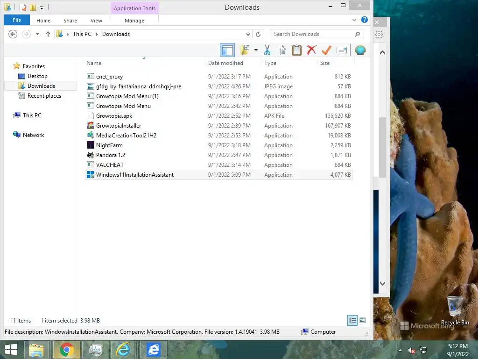
Task: Select the enet_proxy file
Action: pyautogui.click(x=218, y=77)
